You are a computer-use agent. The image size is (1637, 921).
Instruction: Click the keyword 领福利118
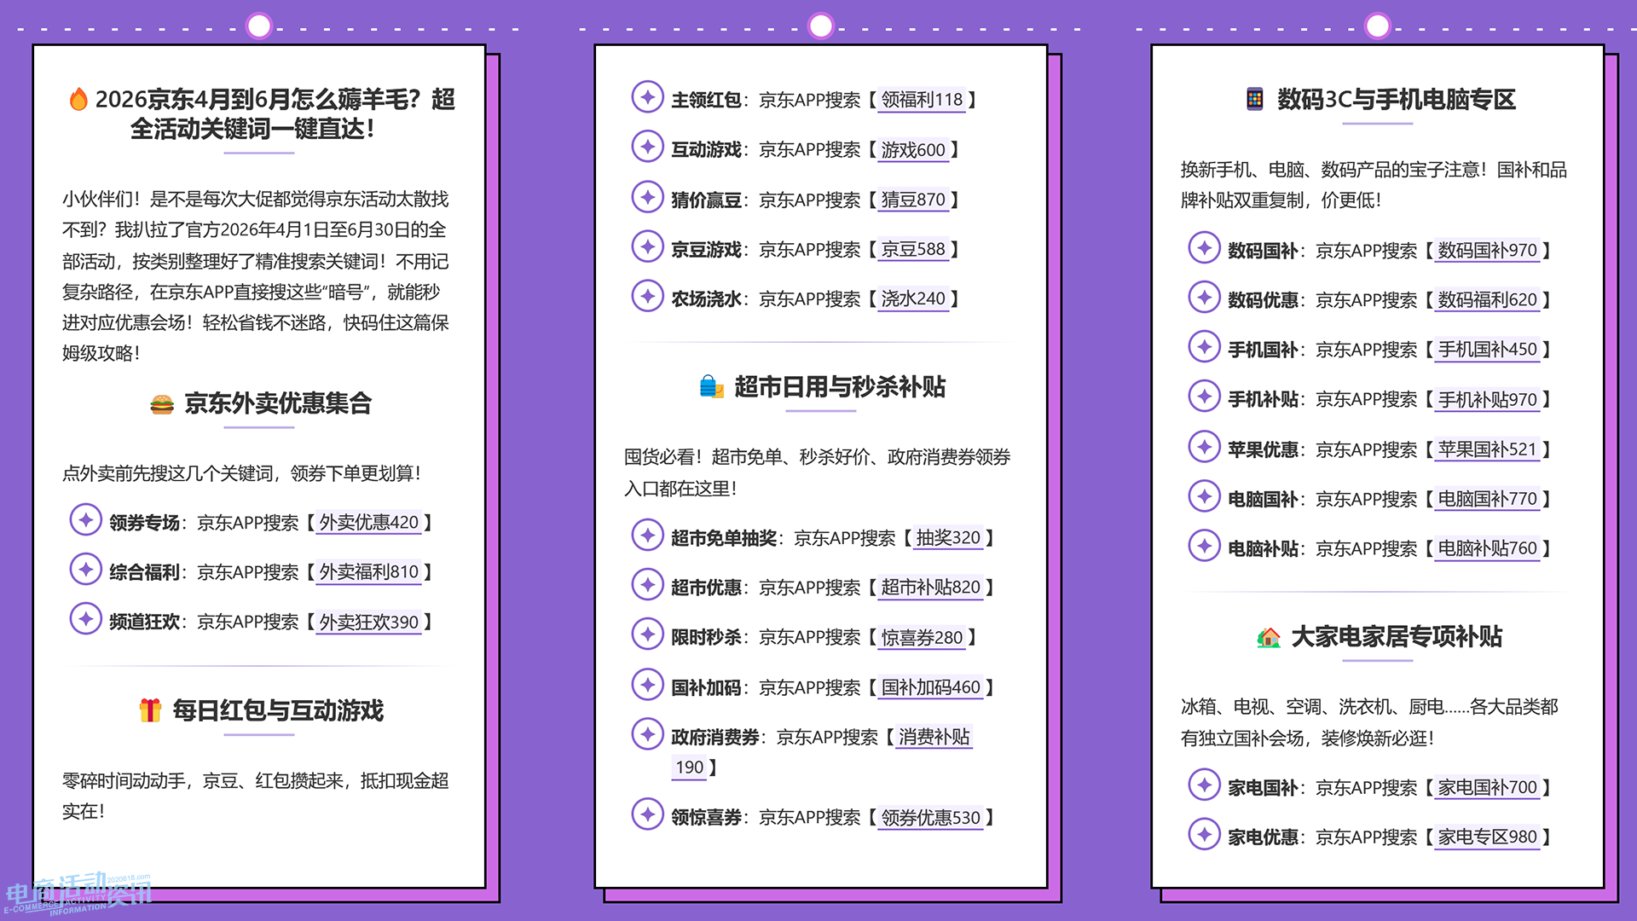point(922,100)
